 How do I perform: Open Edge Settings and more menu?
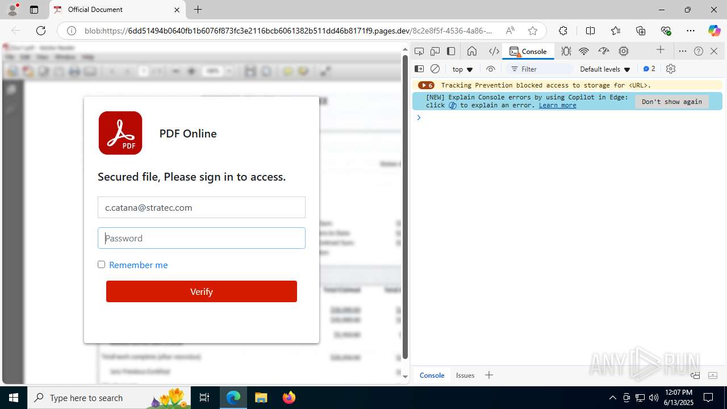(x=691, y=31)
